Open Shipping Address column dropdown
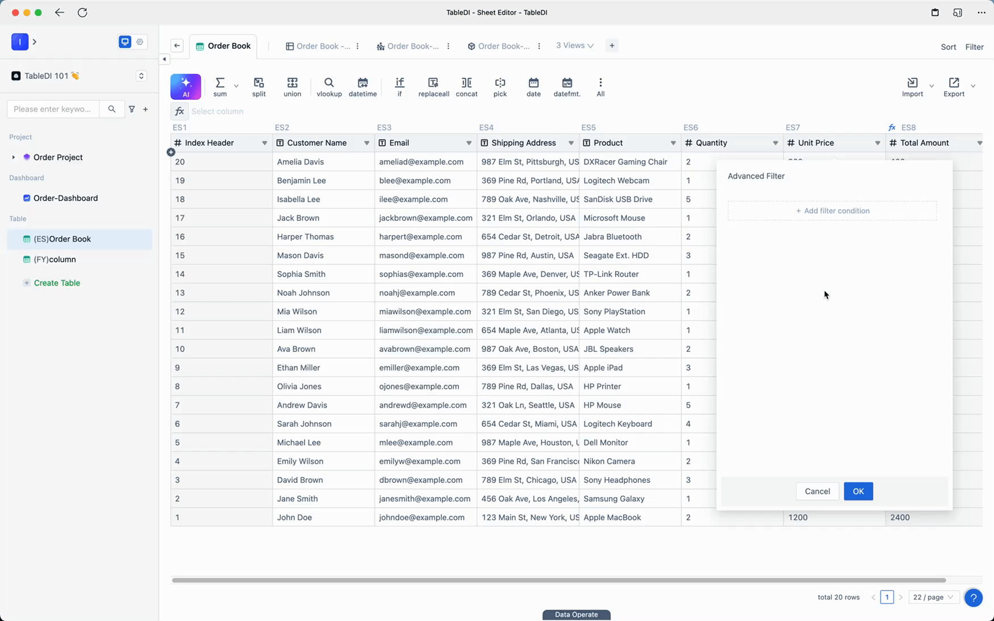This screenshot has height=621, width=994. [571, 143]
